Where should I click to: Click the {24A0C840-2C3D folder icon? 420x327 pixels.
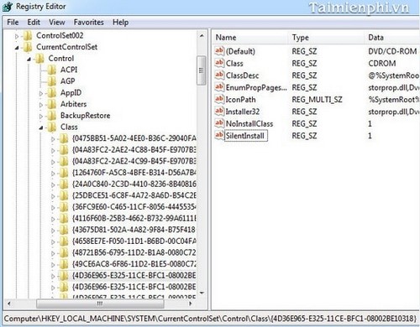coord(64,184)
